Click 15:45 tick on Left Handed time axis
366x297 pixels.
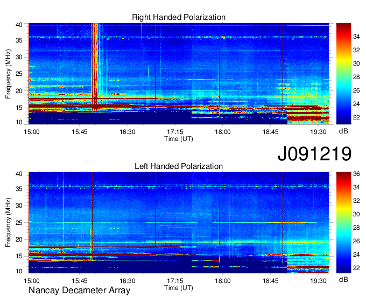pos(79,281)
